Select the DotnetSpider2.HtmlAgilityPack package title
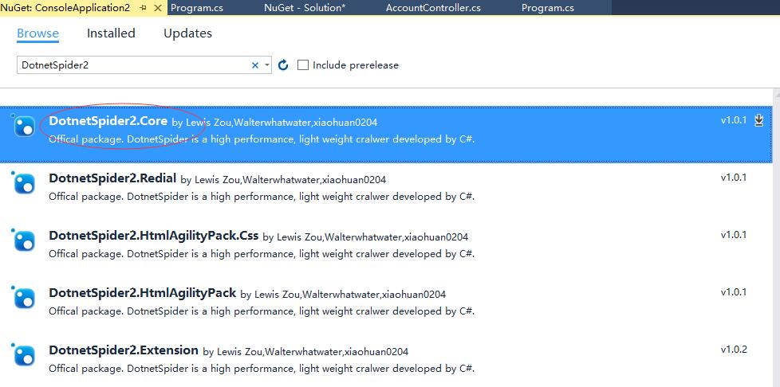The image size is (780, 387). click(142, 294)
